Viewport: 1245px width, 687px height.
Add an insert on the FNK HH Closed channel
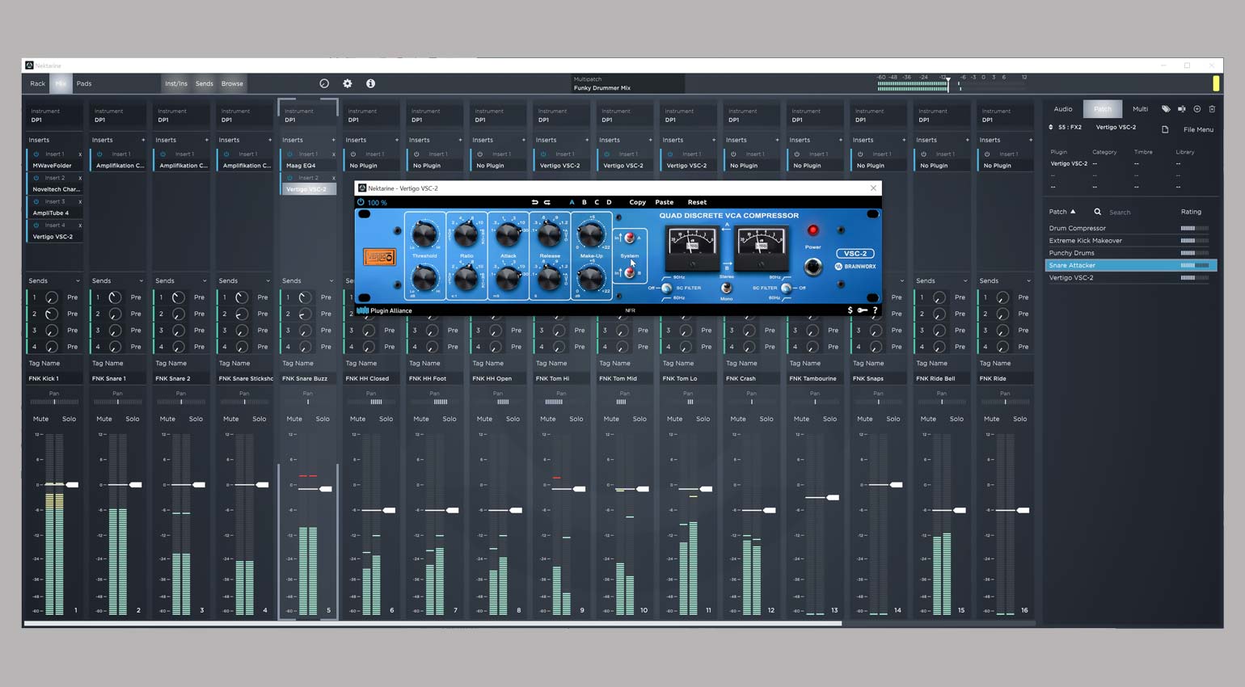pyautogui.click(x=397, y=140)
